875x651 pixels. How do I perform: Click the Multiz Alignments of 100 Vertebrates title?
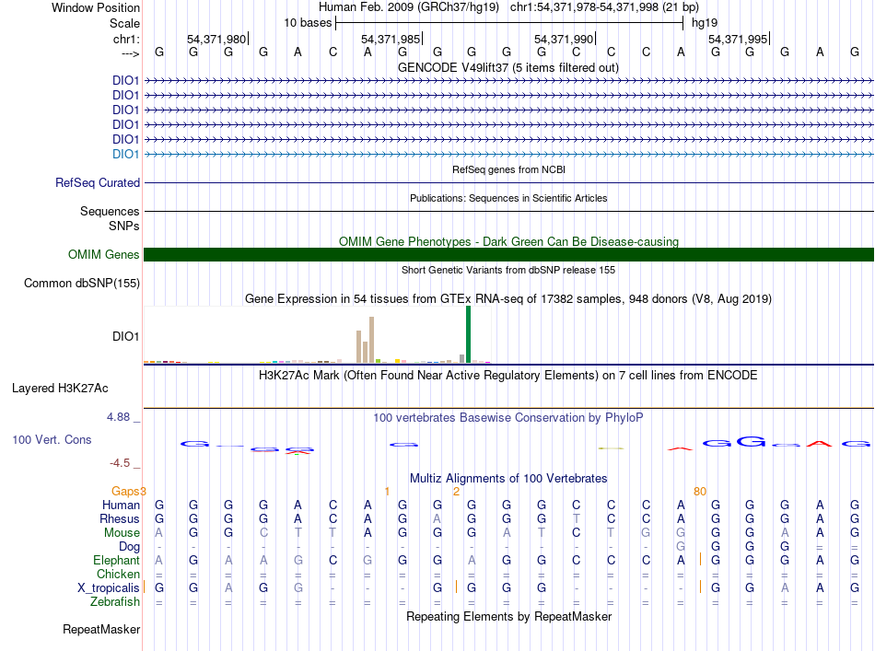[507, 479]
